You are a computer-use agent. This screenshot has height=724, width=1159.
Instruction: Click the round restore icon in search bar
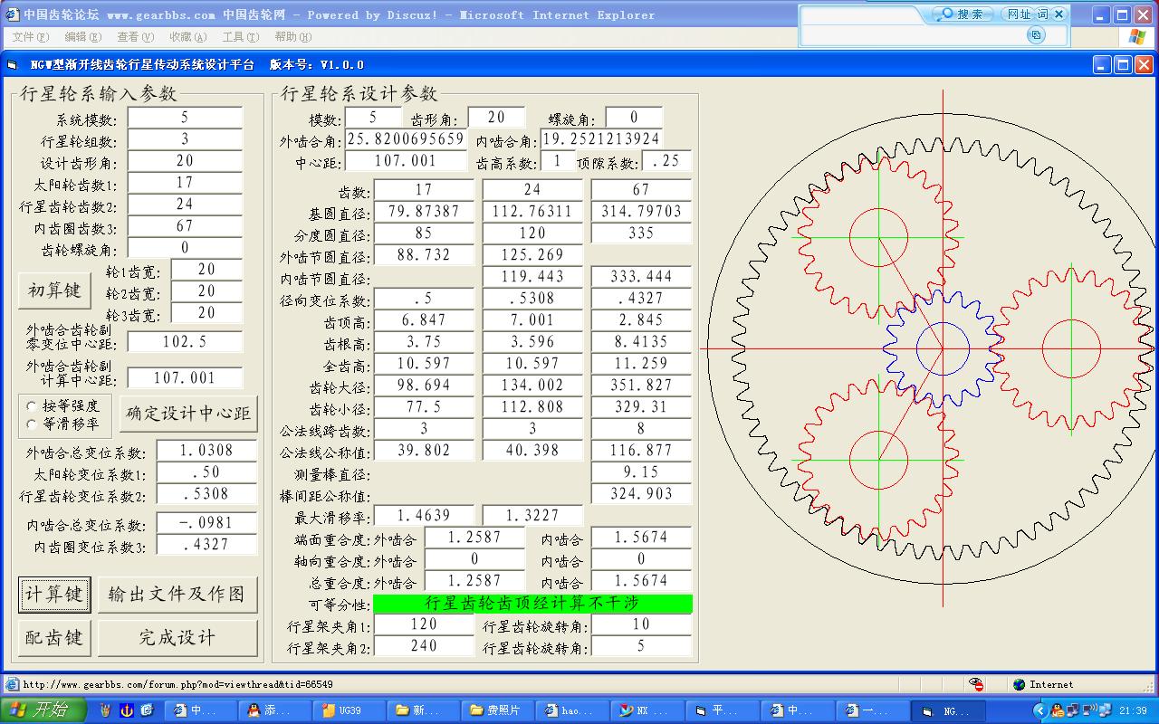coord(1037,34)
